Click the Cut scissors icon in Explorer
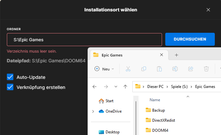 [x=128, y=69]
